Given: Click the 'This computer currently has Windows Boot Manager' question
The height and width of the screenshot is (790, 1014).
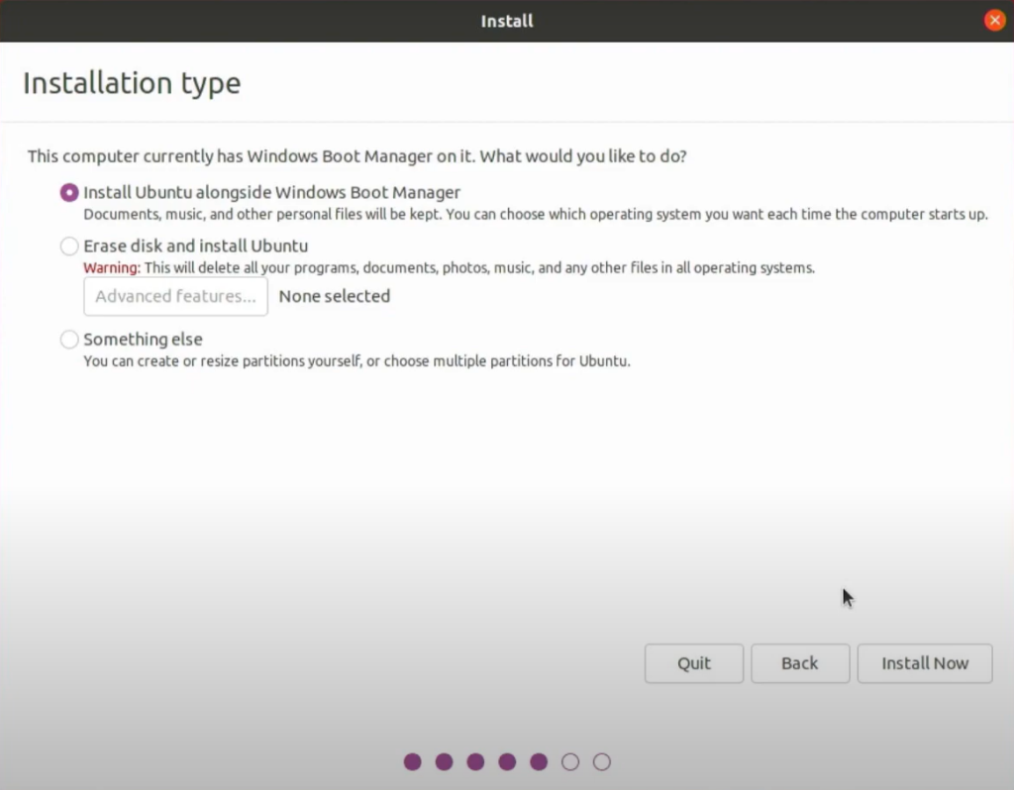Looking at the screenshot, I should (x=356, y=156).
